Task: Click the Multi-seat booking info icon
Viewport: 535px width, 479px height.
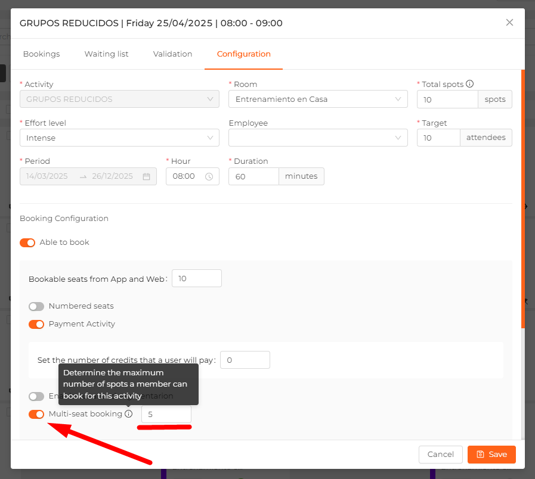Action: (x=129, y=414)
